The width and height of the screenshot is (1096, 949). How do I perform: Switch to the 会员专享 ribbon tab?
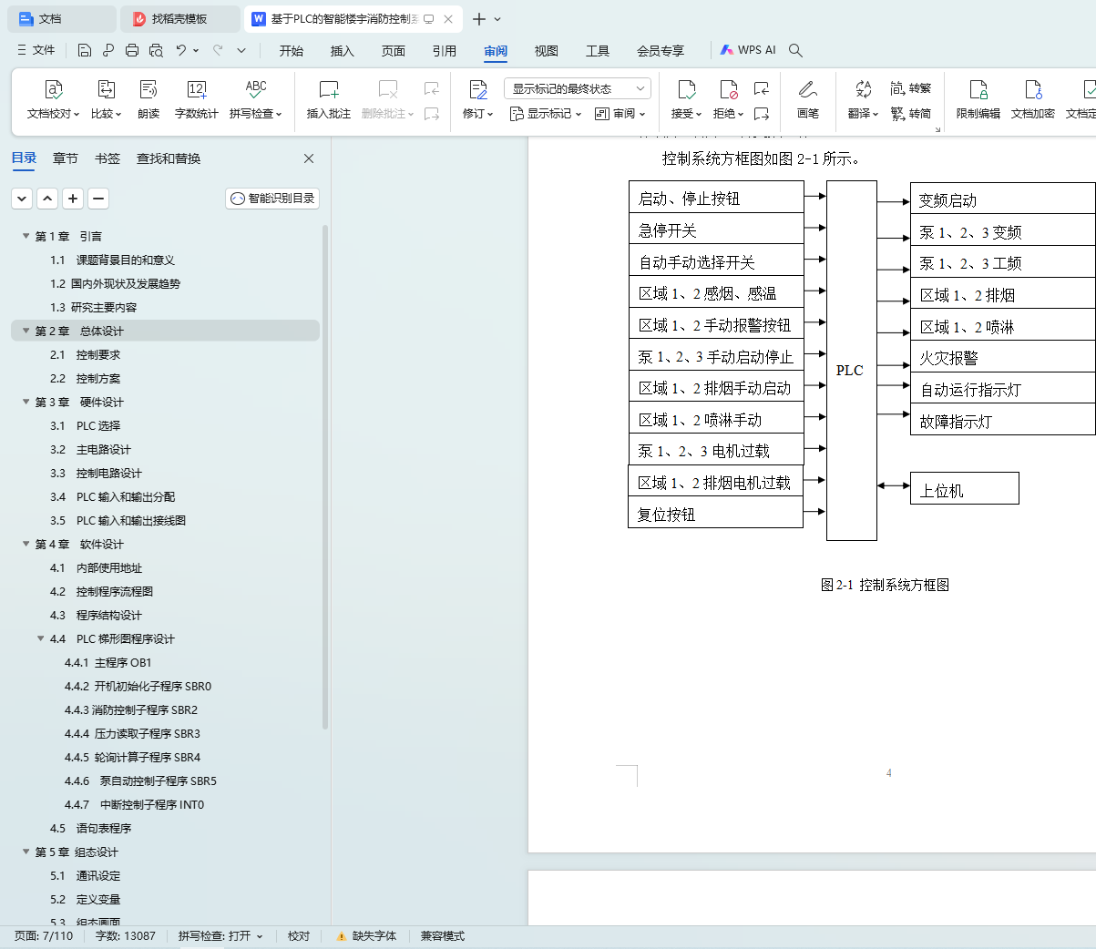click(661, 50)
